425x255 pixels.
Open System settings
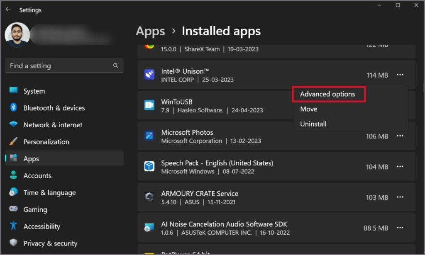(x=64, y=91)
